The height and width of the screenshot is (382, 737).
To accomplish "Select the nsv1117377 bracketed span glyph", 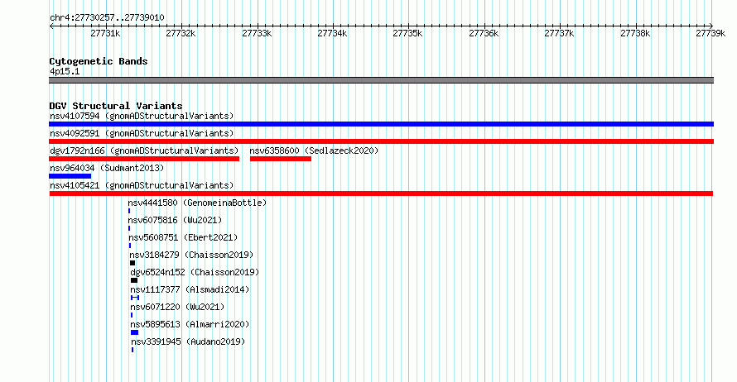I will 135,298.
